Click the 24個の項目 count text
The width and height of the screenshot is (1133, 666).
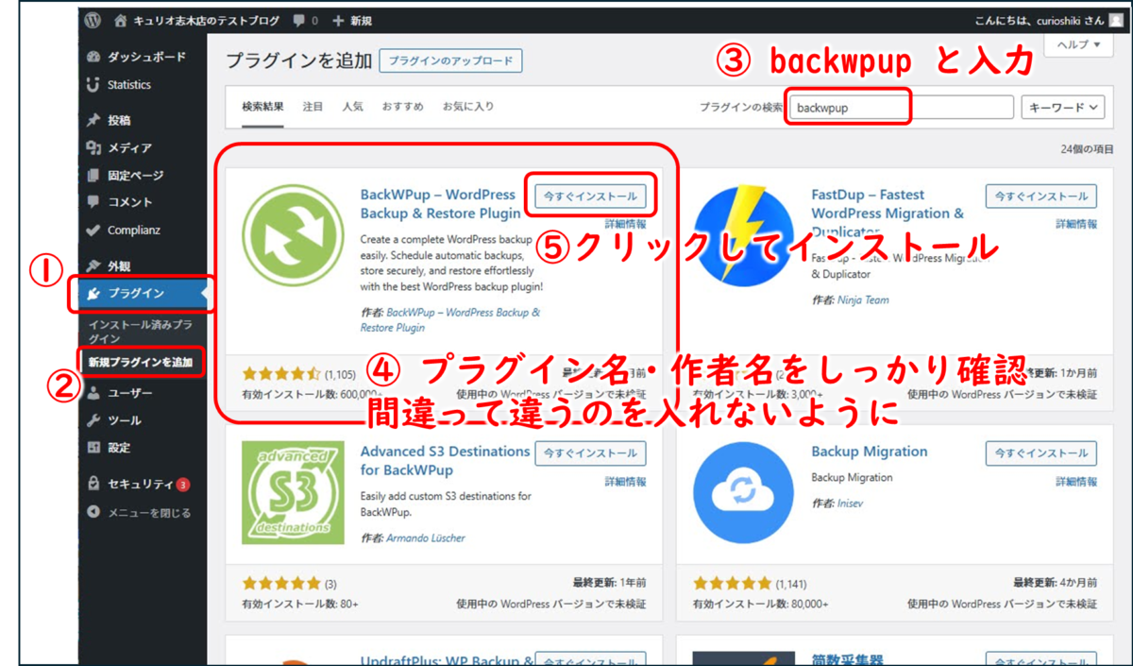tap(1089, 149)
